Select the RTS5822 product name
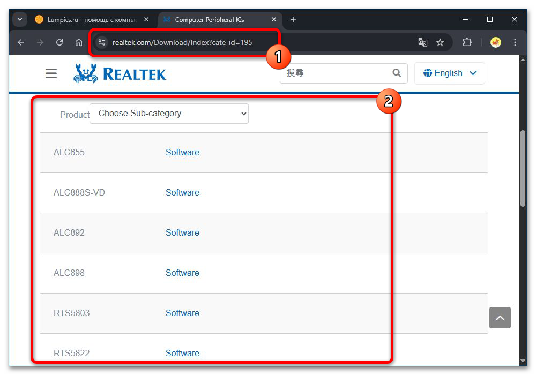536x375 pixels. (x=71, y=353)
